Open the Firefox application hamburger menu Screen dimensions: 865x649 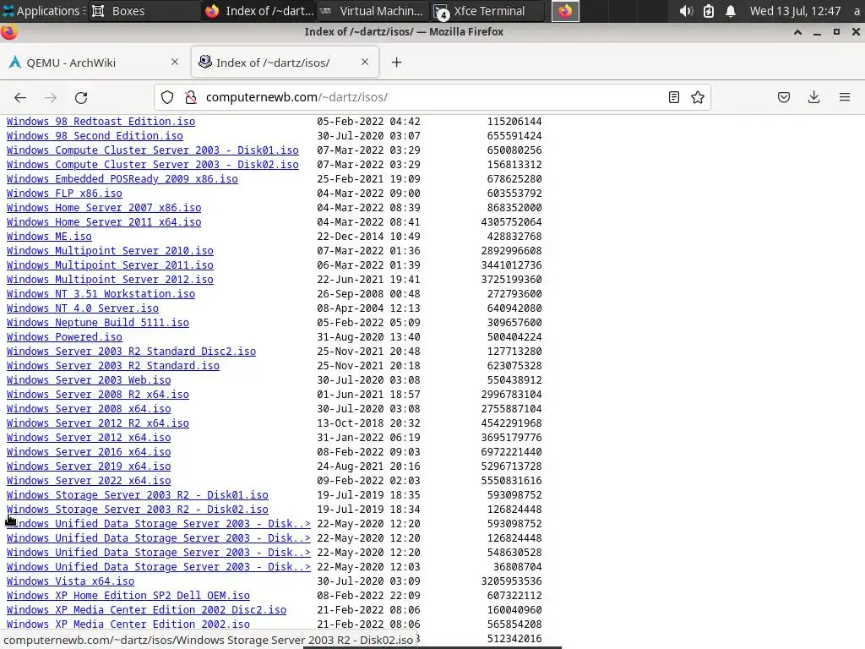(845, 98)
